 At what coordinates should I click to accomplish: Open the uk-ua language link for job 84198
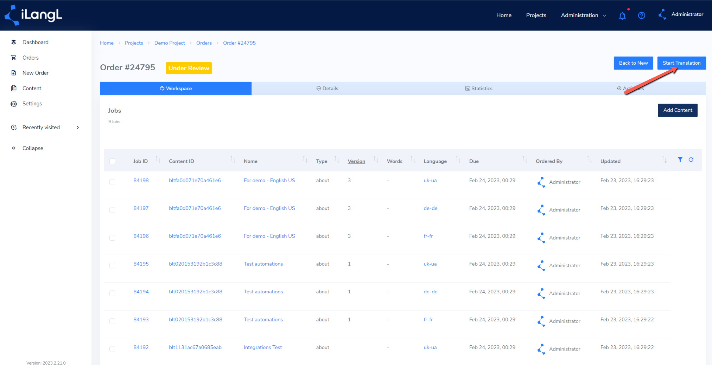click(x=430, y=181)
